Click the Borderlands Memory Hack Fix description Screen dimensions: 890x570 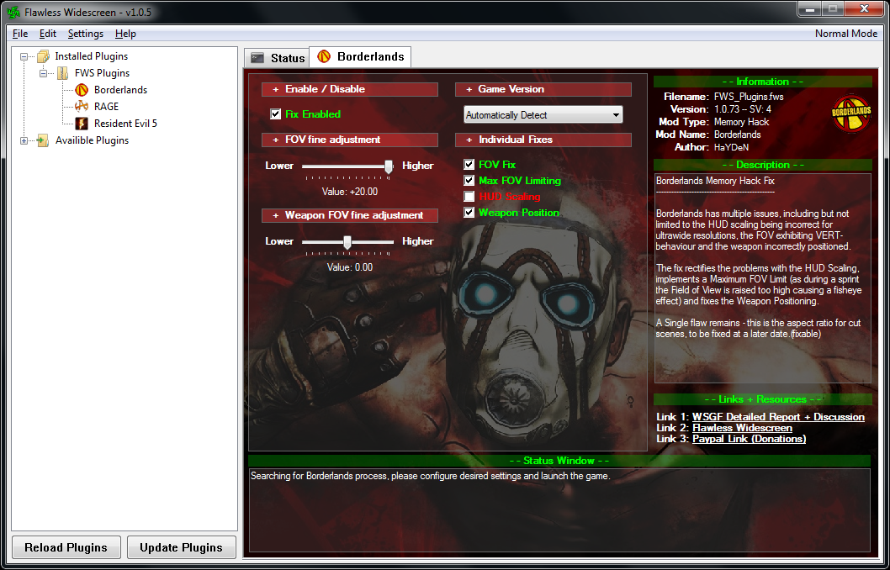coord(715,181)
